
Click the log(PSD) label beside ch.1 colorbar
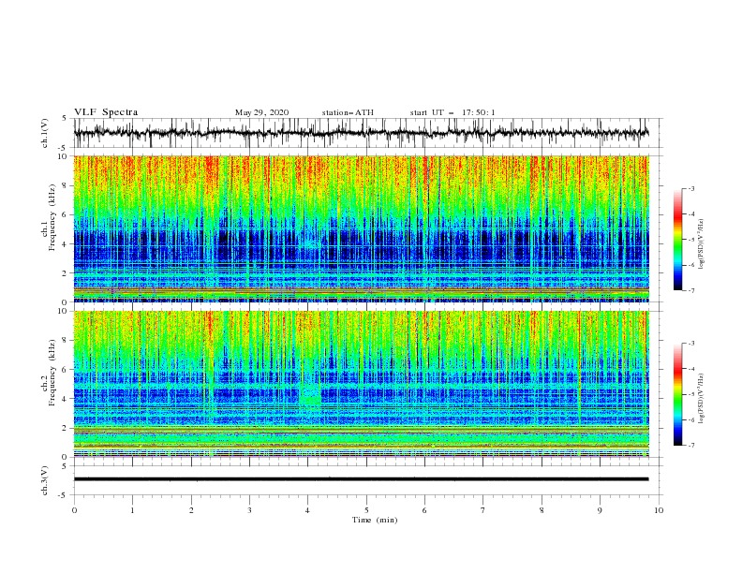click(x=702, y=244)
